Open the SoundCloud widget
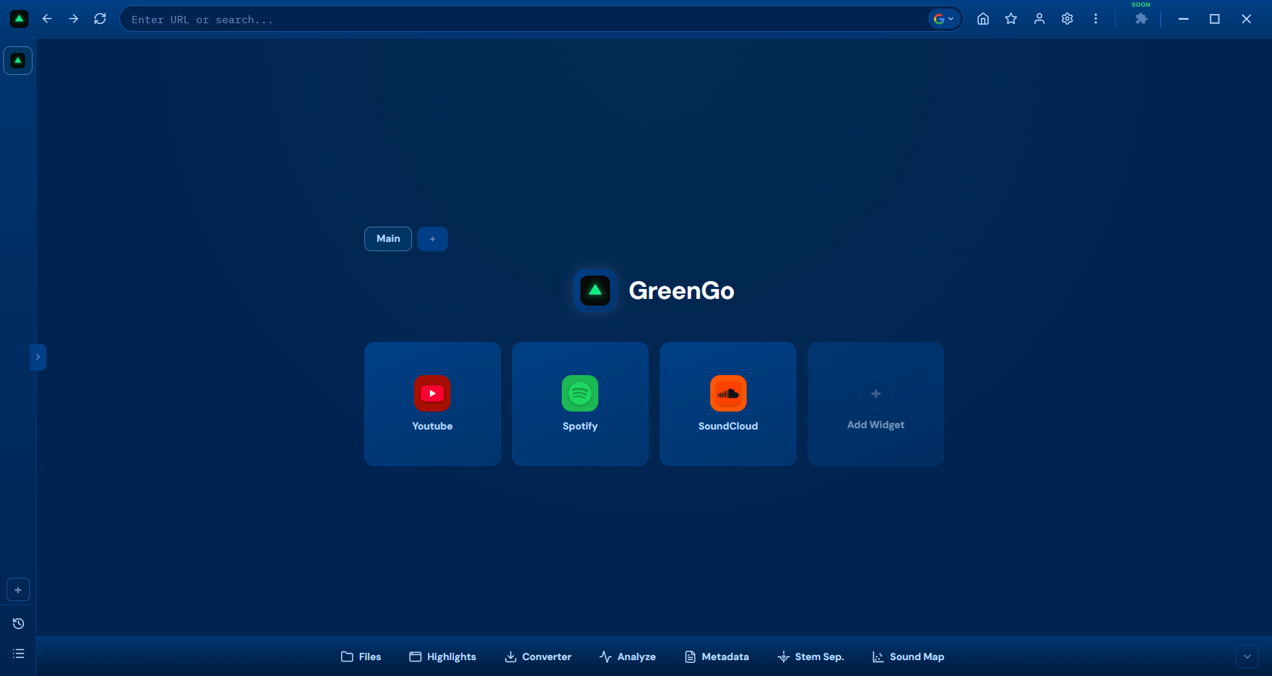The image size is (1272, 676). pyautogui.click(x=728, y=404)
